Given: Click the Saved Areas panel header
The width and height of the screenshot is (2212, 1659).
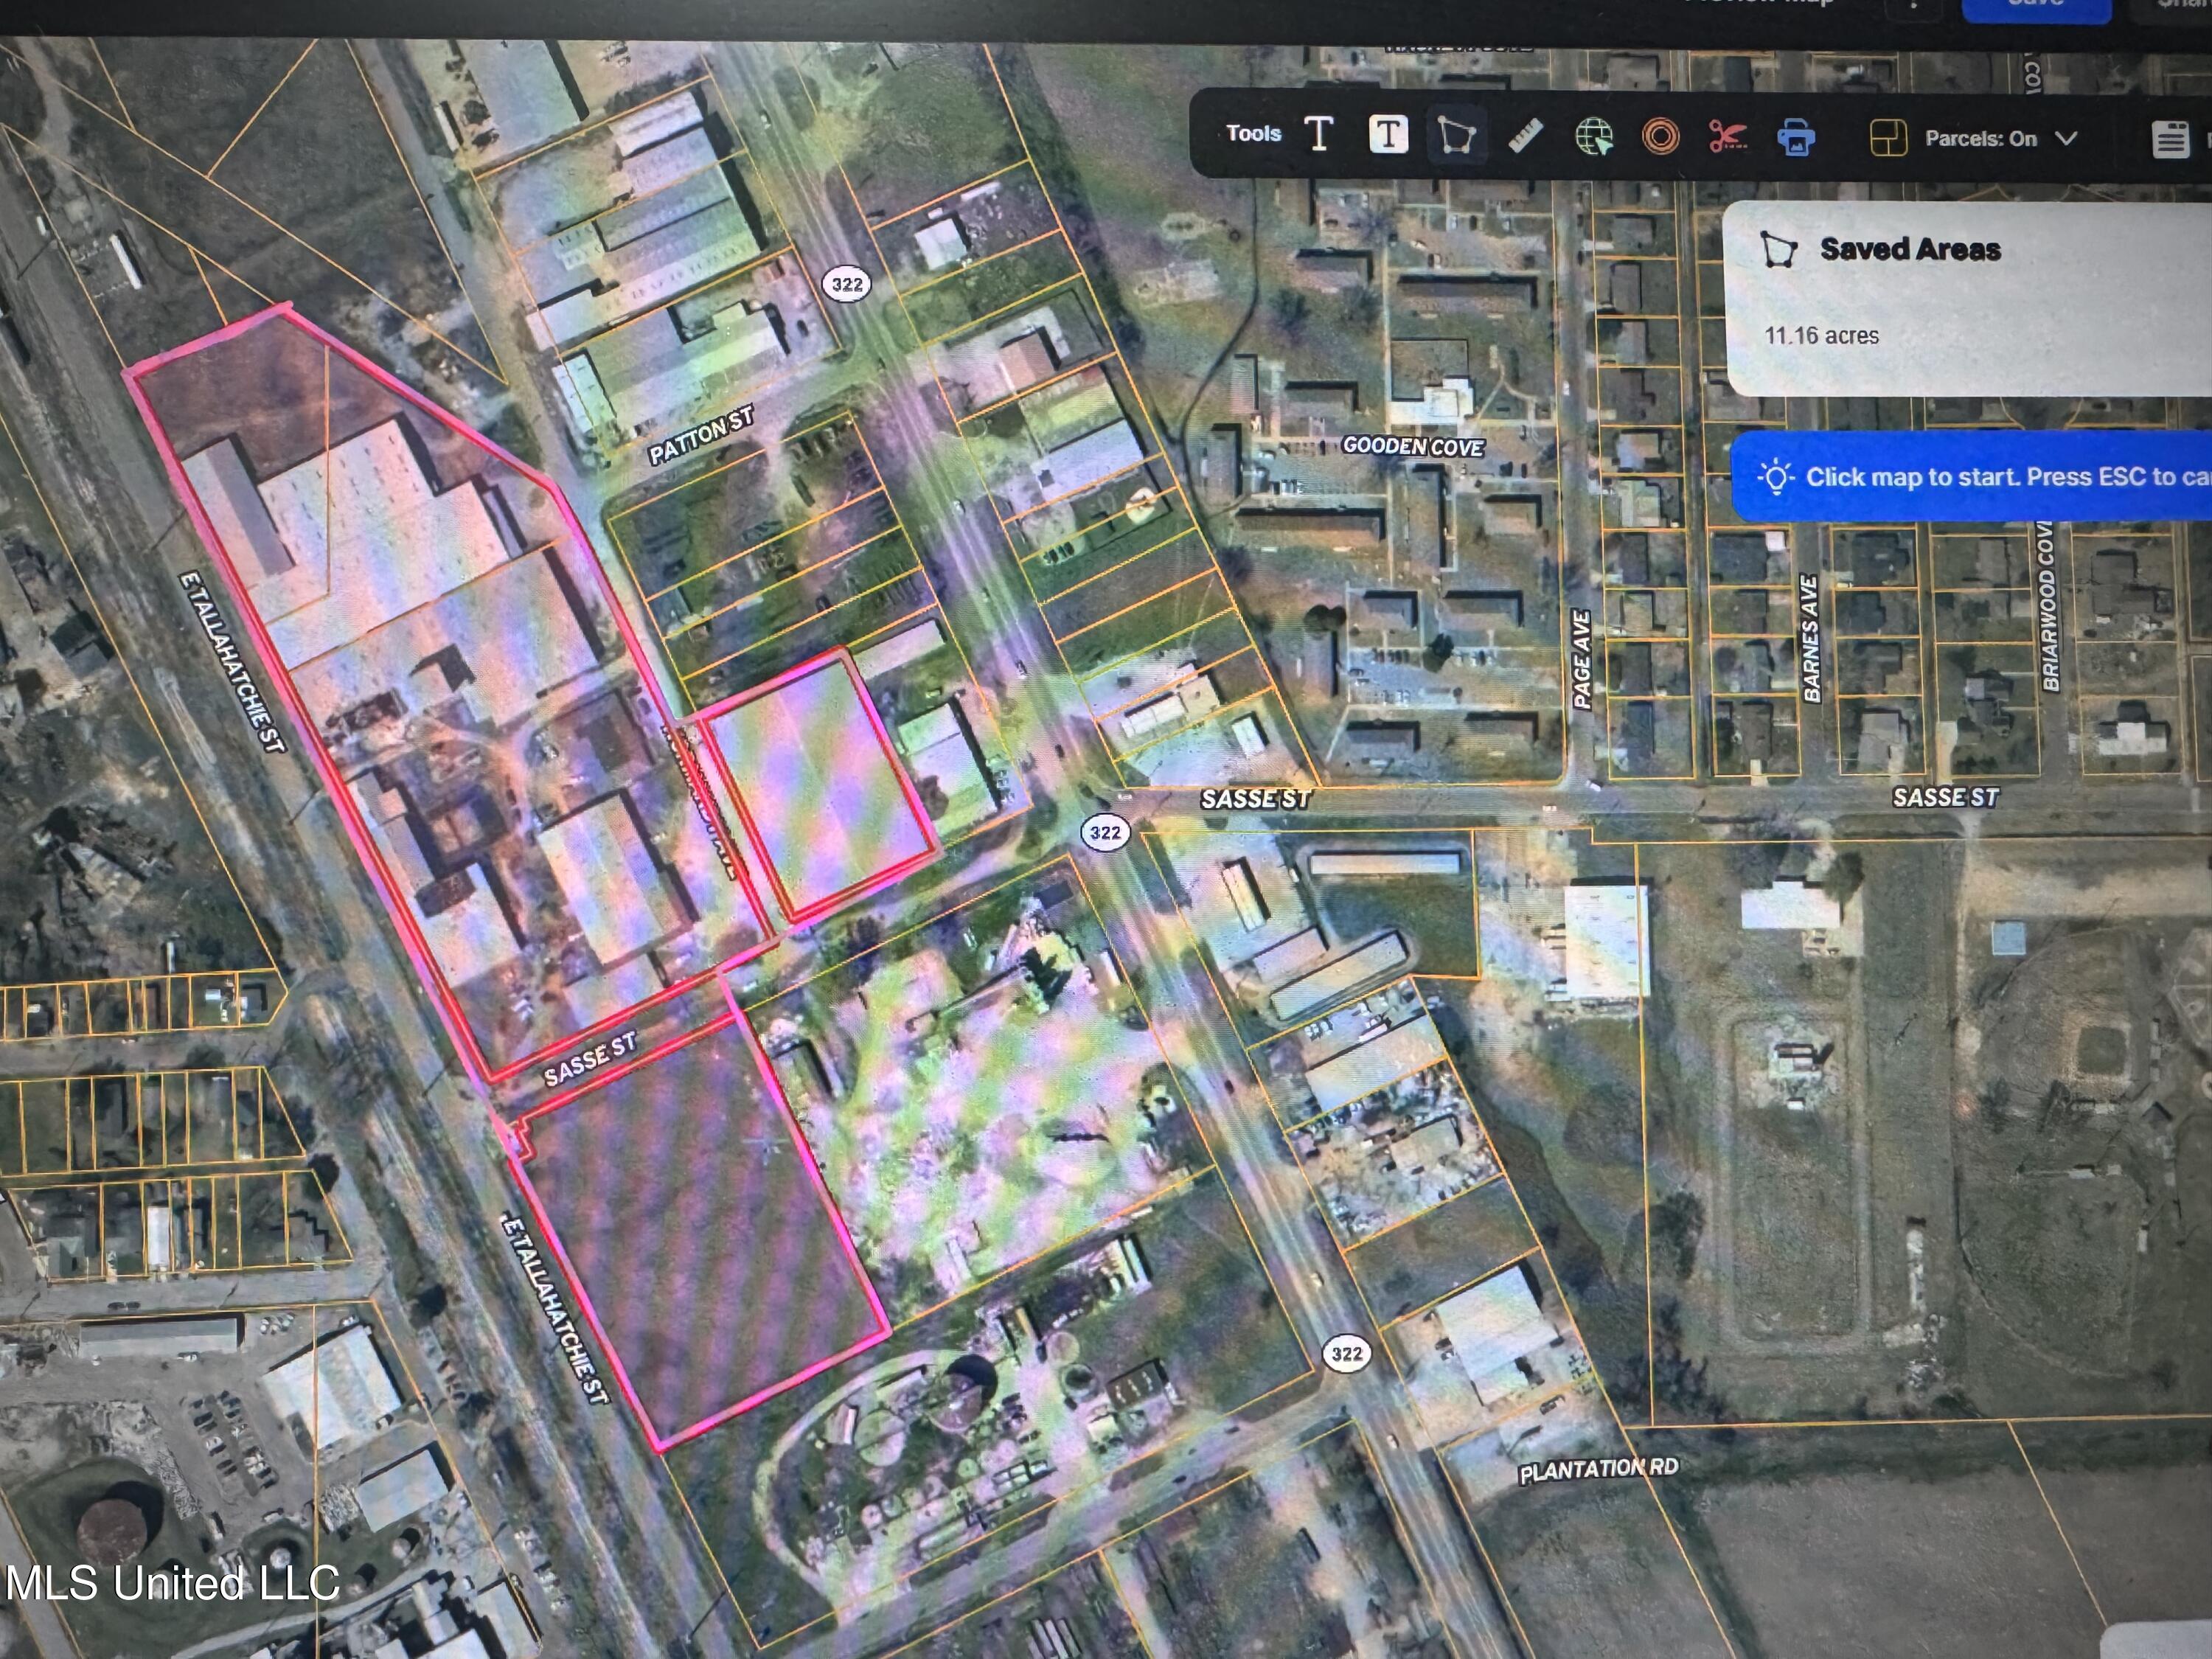Looking at the screenshot, I should point(1909,249).
